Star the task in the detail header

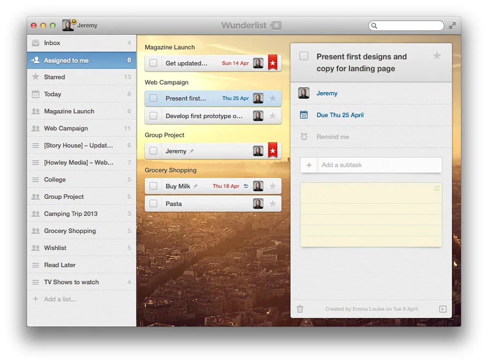point(437,56)
